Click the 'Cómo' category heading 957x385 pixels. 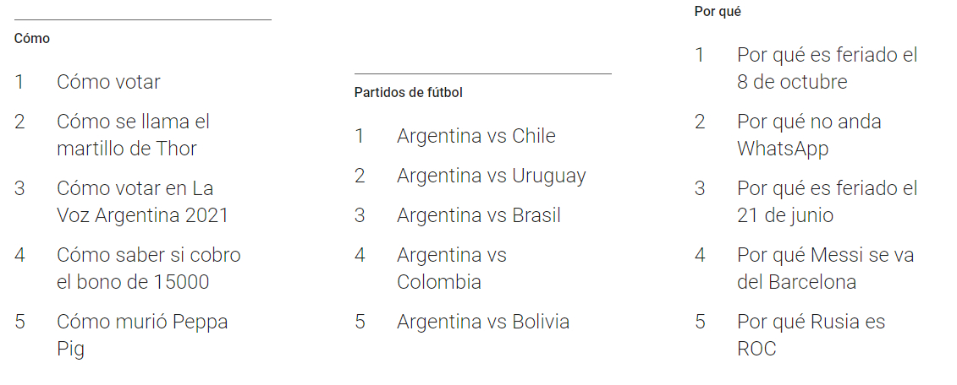(32, 38)
